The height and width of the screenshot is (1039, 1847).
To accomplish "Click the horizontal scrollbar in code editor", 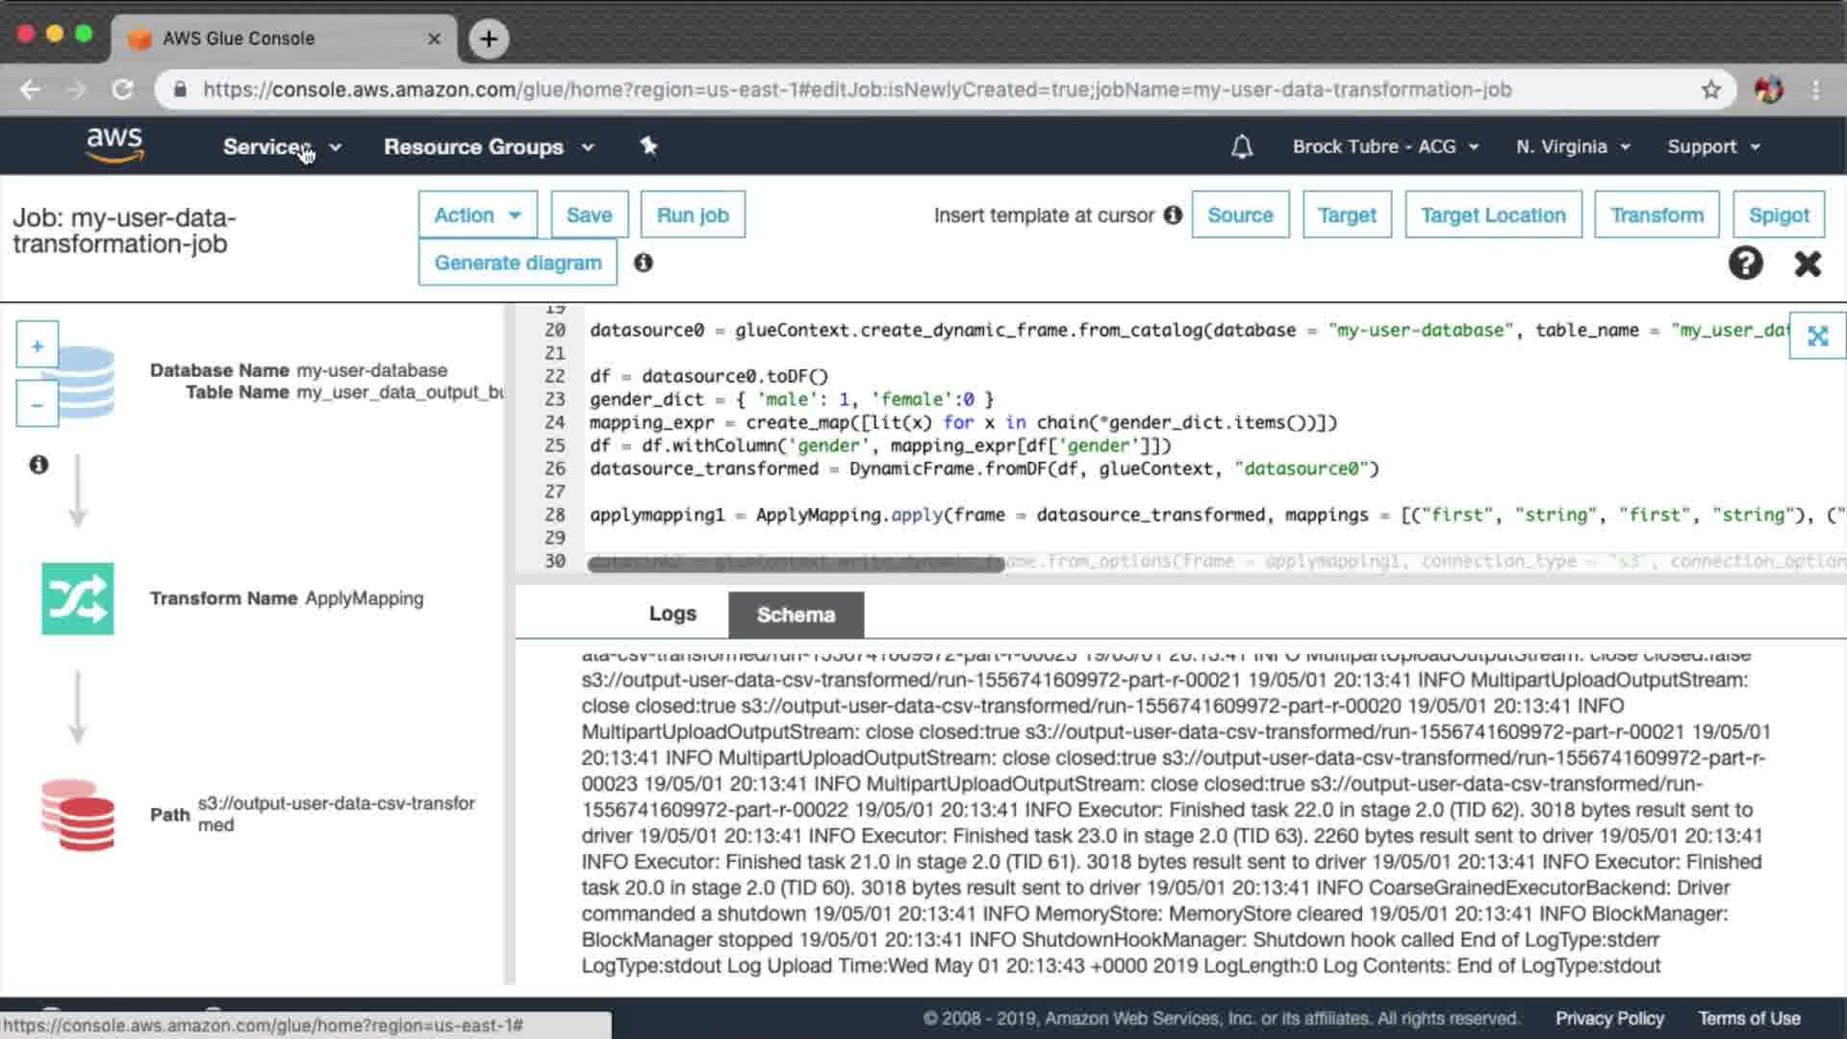I will (796, 565).
